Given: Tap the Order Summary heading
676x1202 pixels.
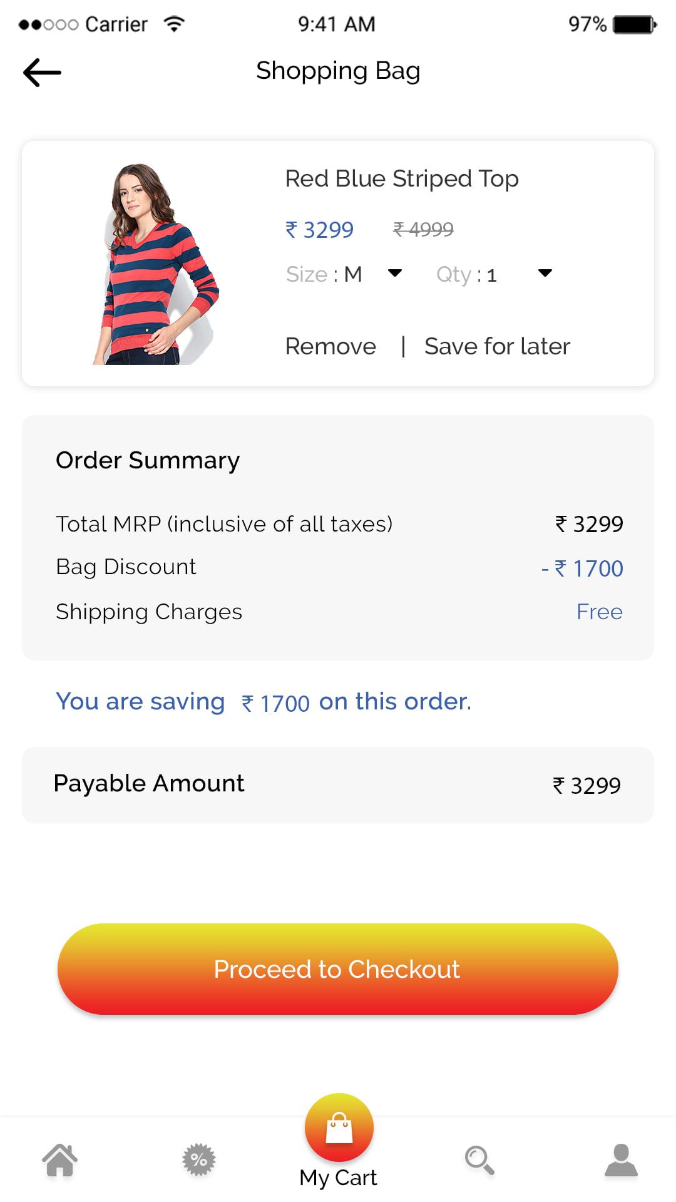Looking at the screenshot, I should [148, 460].
